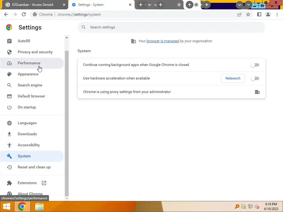
Task: Click the sidebar scrollbar down arrow
Action: click(x=67, y=198)
